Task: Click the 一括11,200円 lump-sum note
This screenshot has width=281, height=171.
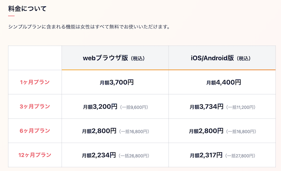Action: click(241, 107)
